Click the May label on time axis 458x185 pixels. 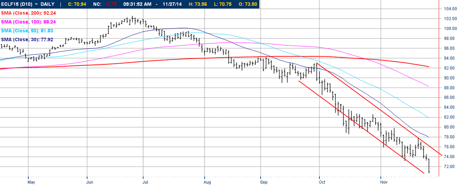32,182
